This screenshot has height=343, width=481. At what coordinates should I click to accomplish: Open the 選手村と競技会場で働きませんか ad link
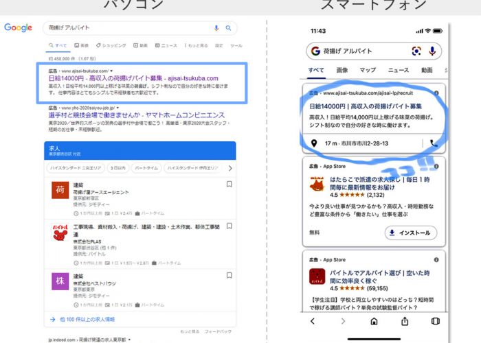click(137, 115)
